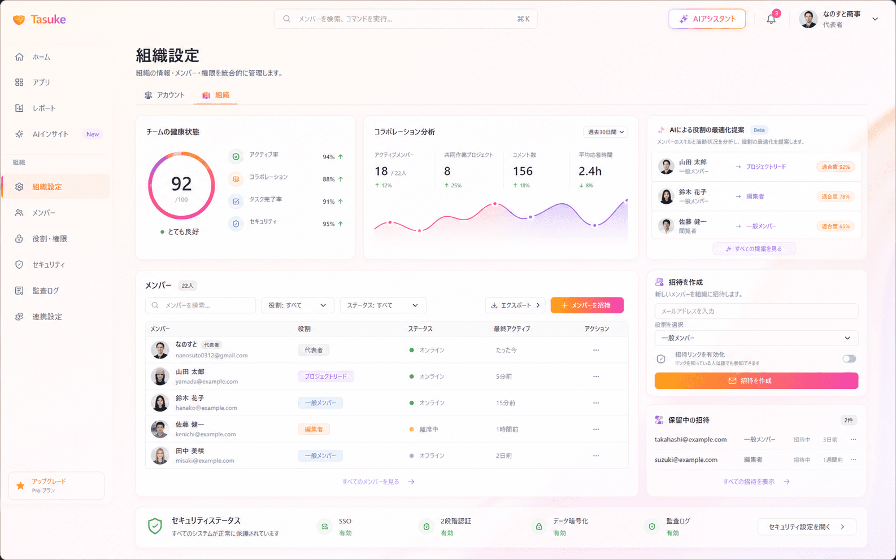Open the notifications bell

tap(771, 19)
